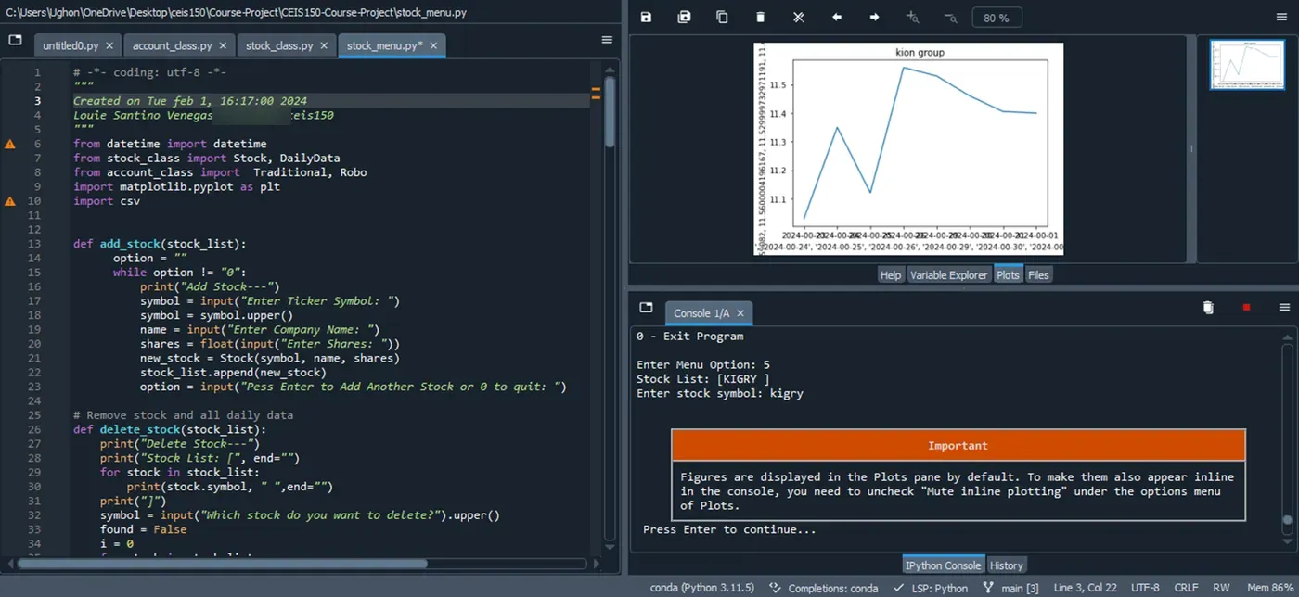The image size is (1299, 597).
Task: Save all plots icon in Plots toolbar
Action: pos(684,18)
